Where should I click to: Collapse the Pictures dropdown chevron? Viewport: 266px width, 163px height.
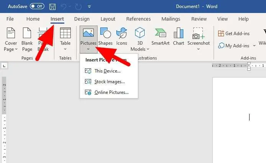[x=88, y=49]
